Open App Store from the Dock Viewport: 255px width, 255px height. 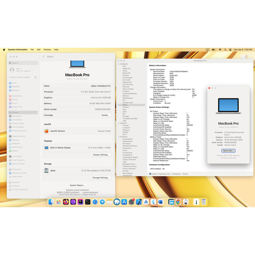[124, 202]
